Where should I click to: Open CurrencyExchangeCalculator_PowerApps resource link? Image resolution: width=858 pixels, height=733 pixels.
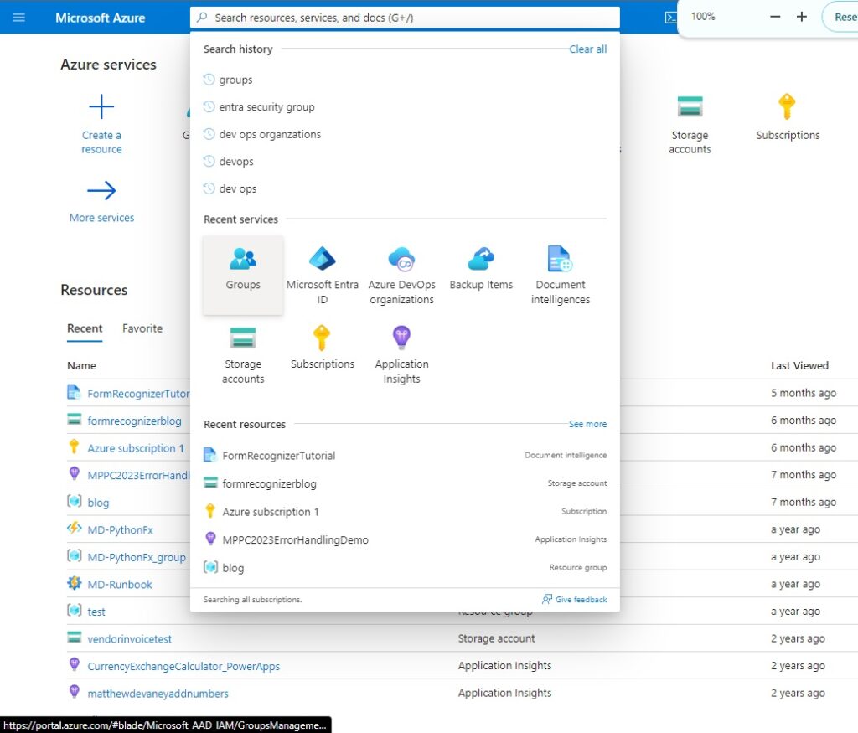click(x=183, y=666)
